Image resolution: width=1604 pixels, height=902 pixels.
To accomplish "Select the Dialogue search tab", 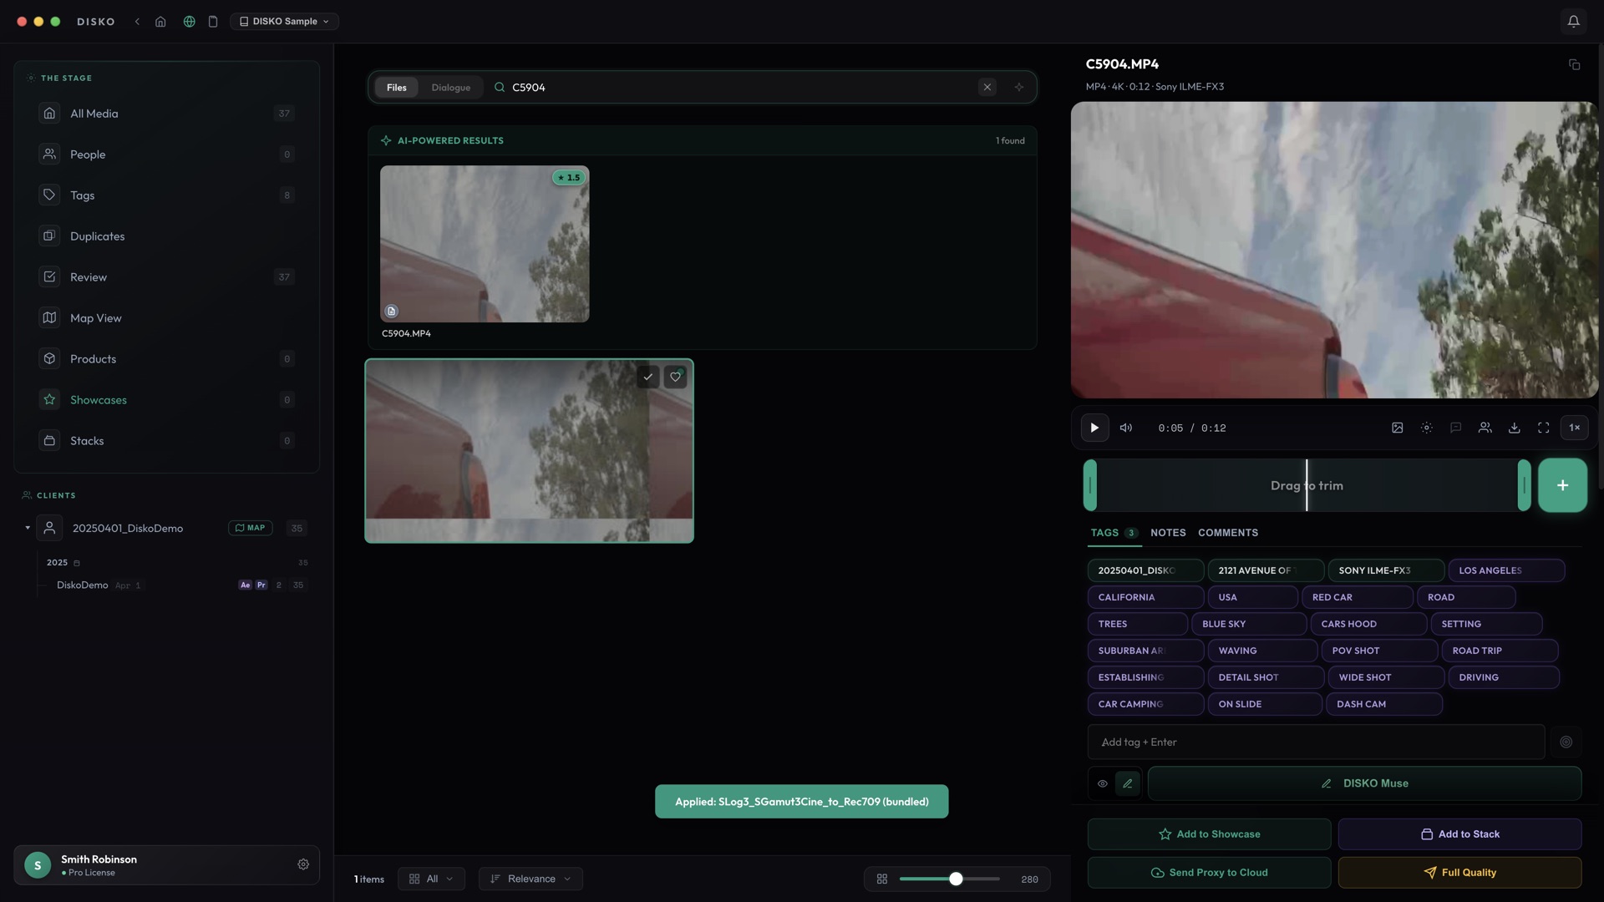I will [450, 88].
